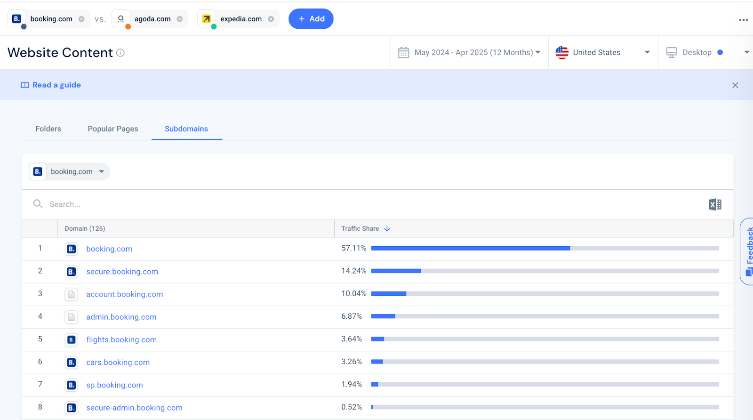The height and width of the screenshot is (420, 753).
Task: Click favicon in cars.booking.com row
Action: (x=72, y=362)
